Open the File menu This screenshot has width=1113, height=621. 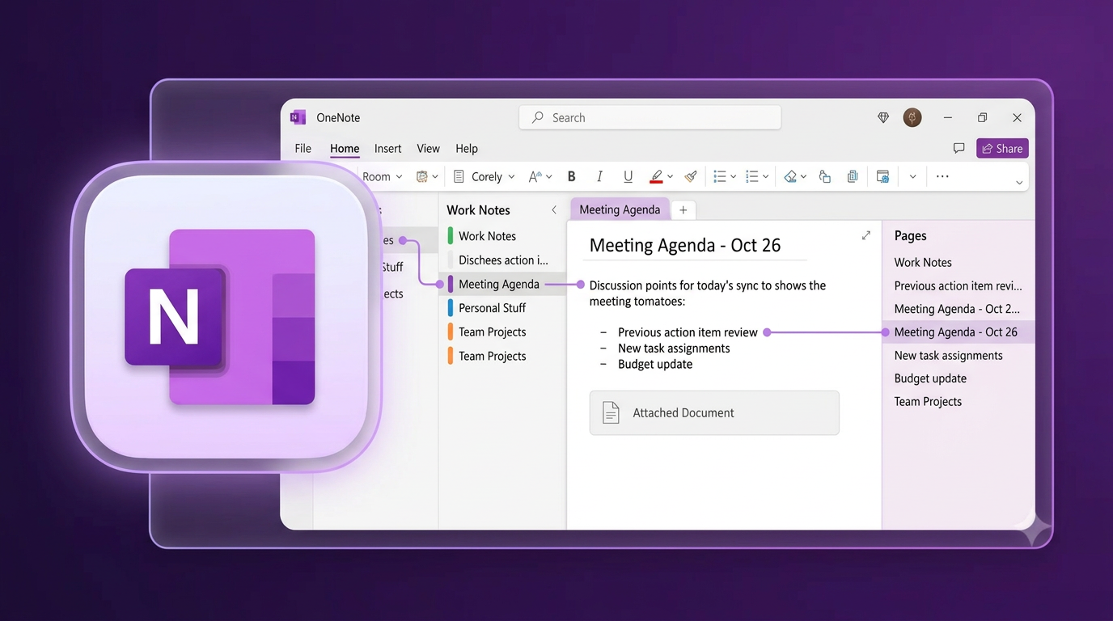(303, 148)
